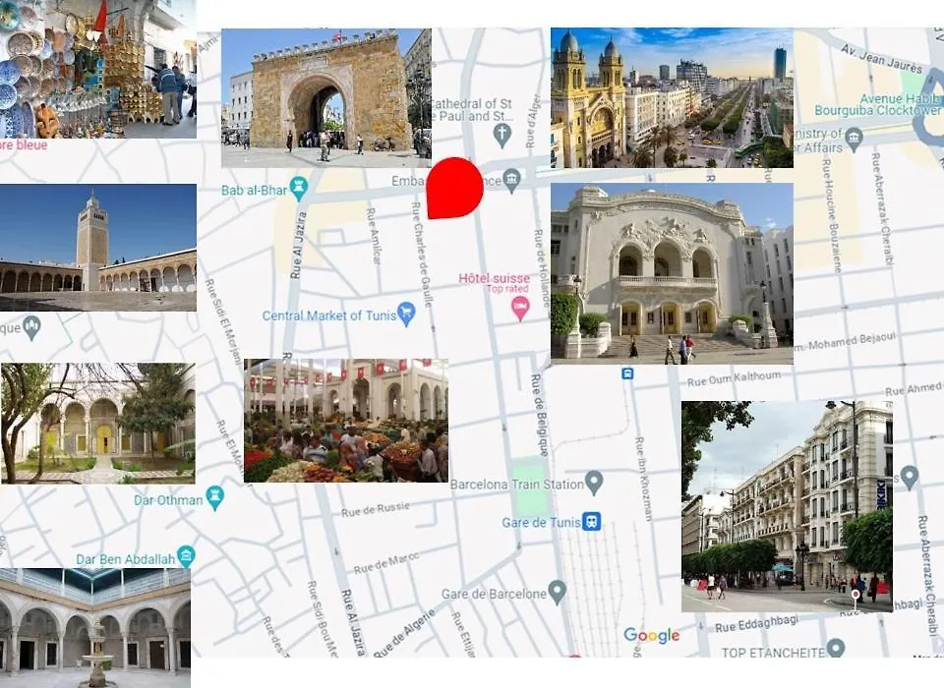
Task: Click the Bab al-Bhar label text
Action: (255, 191)
